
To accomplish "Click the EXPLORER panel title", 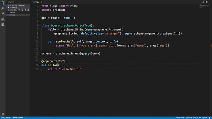I will [x=11, y=2].
